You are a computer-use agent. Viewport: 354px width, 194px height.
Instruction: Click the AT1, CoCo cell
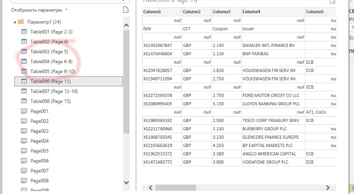pyautogui.click(x=320, y=112)
